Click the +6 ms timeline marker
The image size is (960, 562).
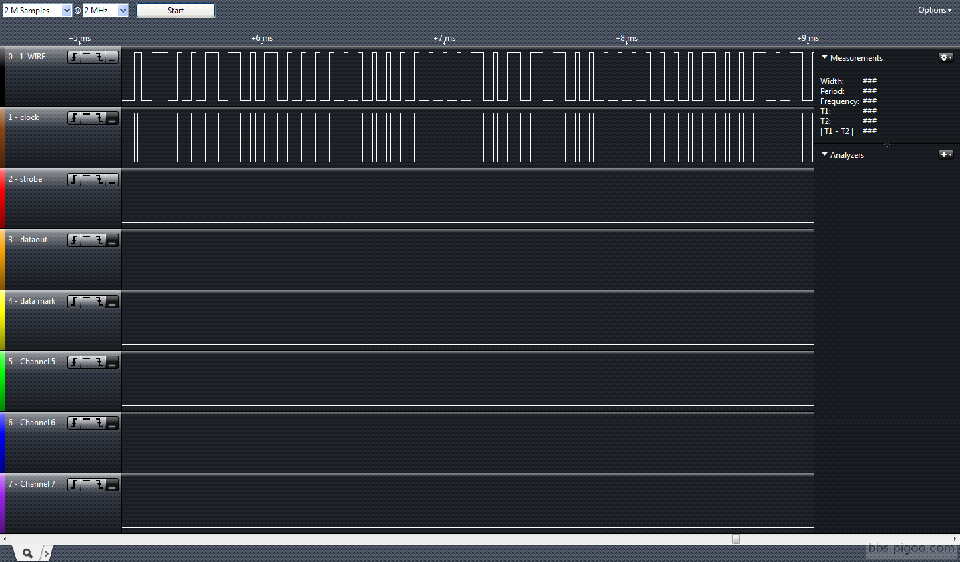[262, 39]
